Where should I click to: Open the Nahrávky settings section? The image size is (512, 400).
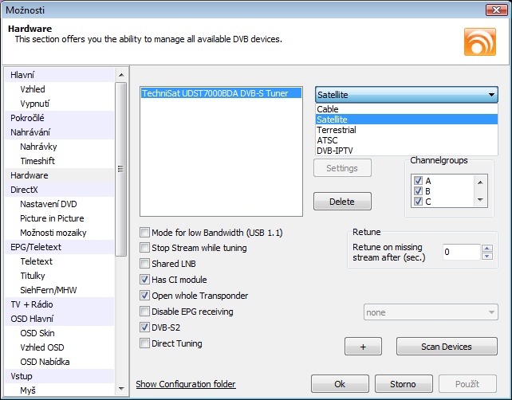(38, 147)
